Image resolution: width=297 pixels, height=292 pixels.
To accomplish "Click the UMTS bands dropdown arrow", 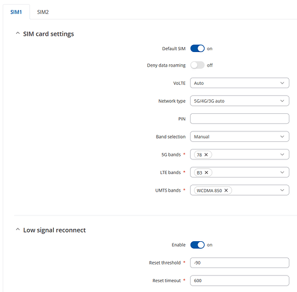I will tap(282, 190).
